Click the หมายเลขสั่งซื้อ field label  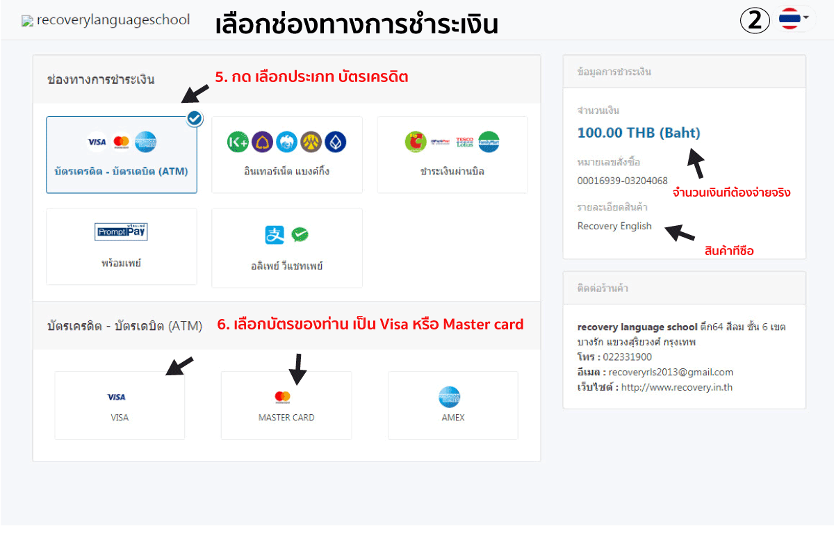(609, 163)
